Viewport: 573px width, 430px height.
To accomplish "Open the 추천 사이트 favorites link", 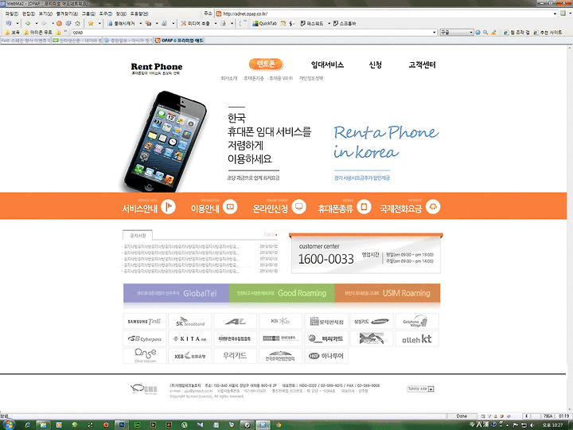I will pos(548,32).
